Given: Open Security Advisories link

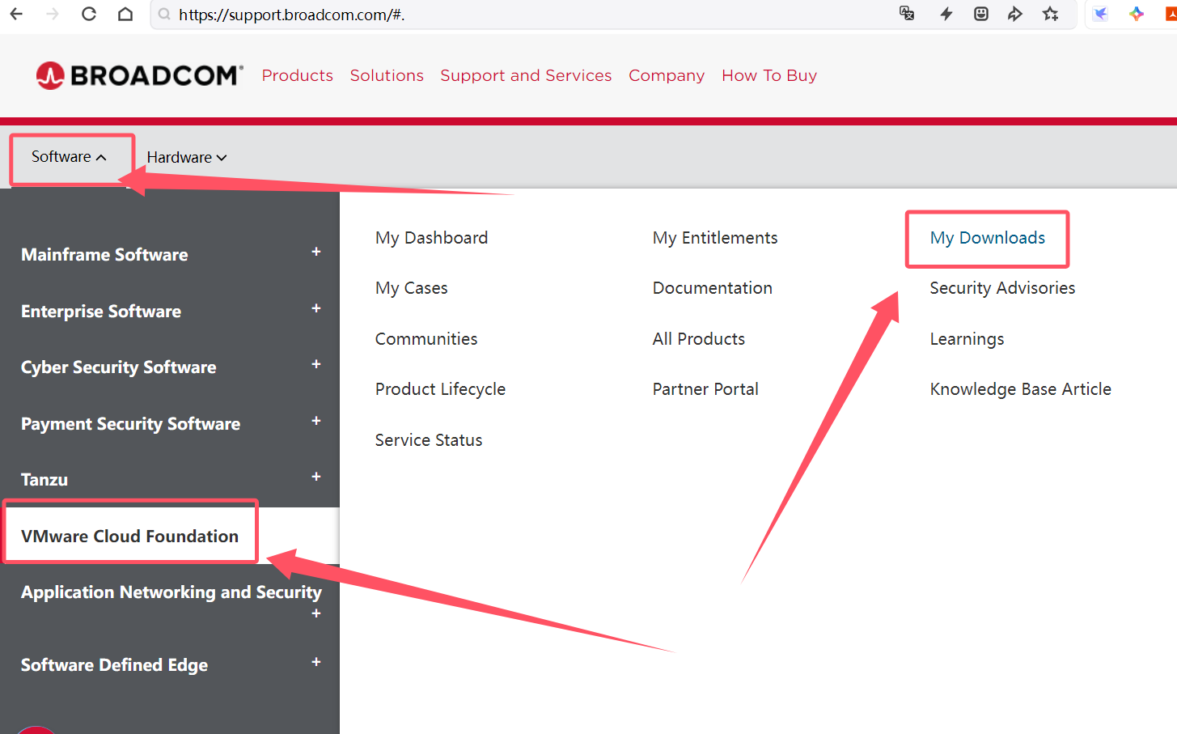Looking at the screenshot, I should [1002, 288].
